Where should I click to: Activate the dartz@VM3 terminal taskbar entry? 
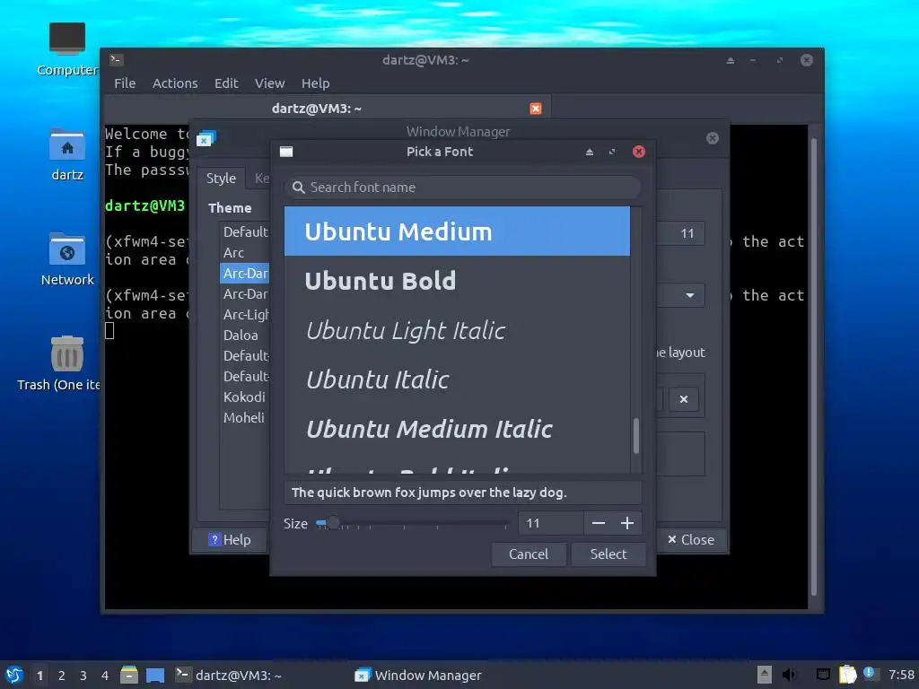(229, 675)
